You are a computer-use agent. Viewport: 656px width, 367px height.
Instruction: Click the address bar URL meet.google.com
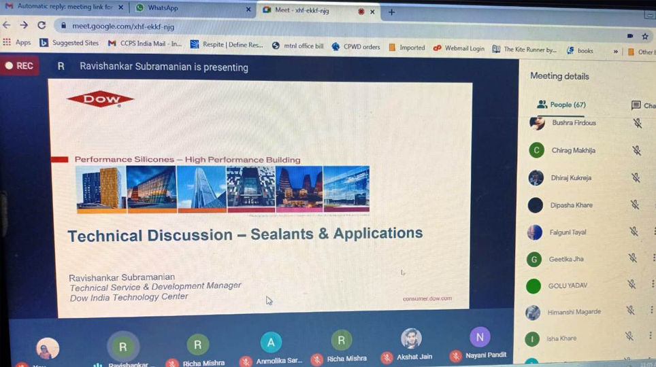123,27
